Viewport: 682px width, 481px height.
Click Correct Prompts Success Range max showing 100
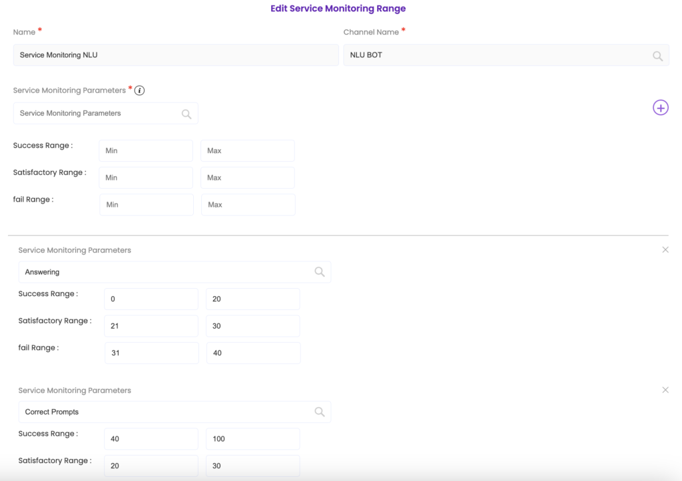[x=252, y=439]
